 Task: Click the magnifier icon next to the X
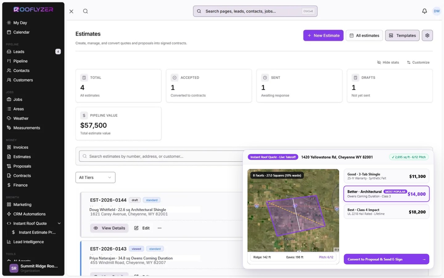(x=85, y=11)
